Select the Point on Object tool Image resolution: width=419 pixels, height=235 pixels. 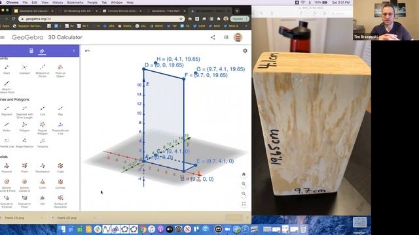(x=60, y=70)
